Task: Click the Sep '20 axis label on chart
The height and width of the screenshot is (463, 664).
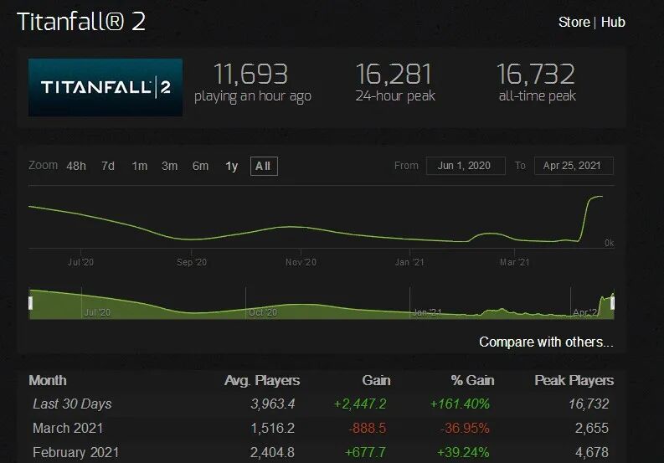Action: (x=192, y=262)
